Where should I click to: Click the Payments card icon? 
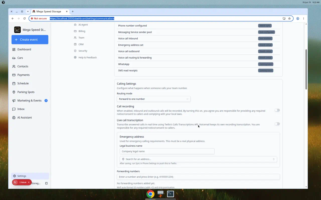click(14, 75)
